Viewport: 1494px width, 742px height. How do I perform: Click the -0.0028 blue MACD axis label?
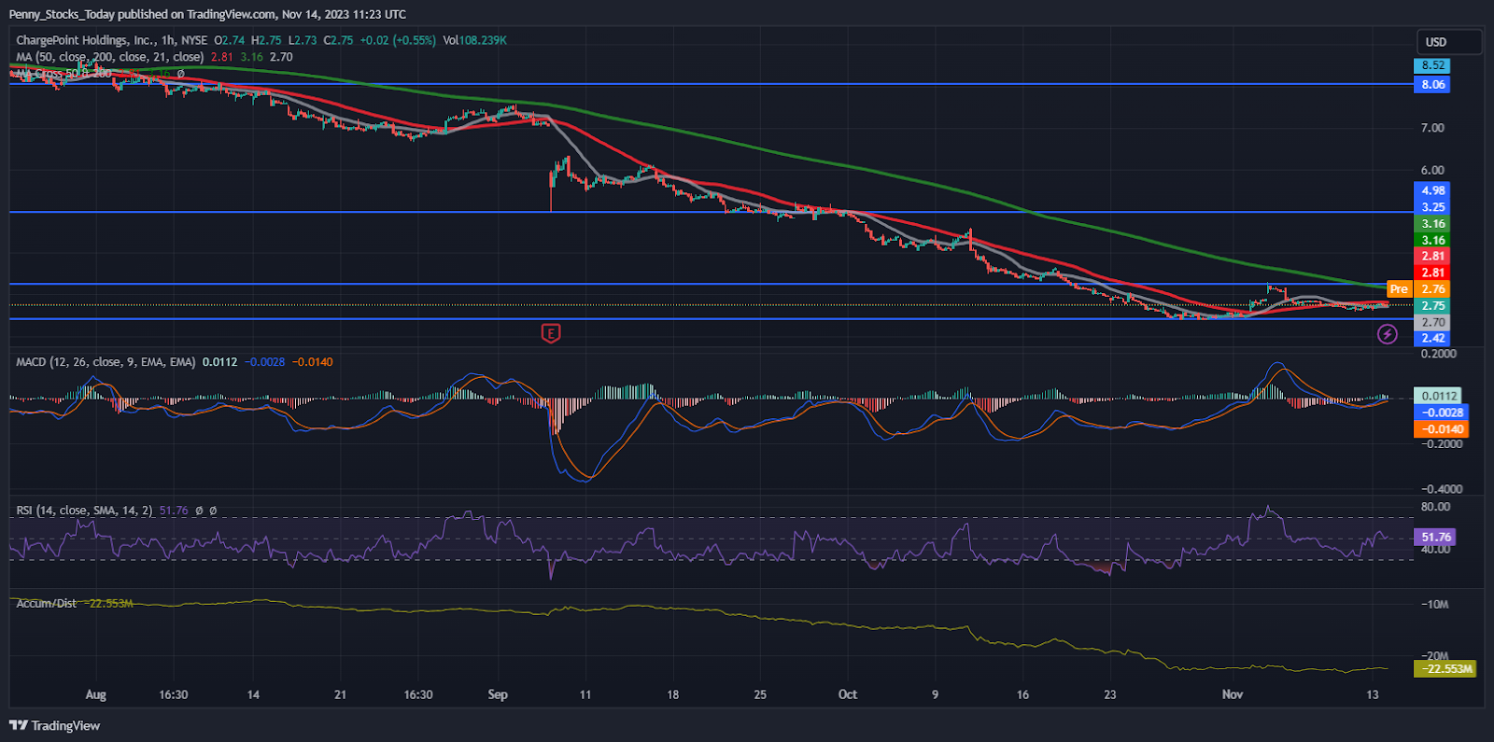pos(1441,413)
